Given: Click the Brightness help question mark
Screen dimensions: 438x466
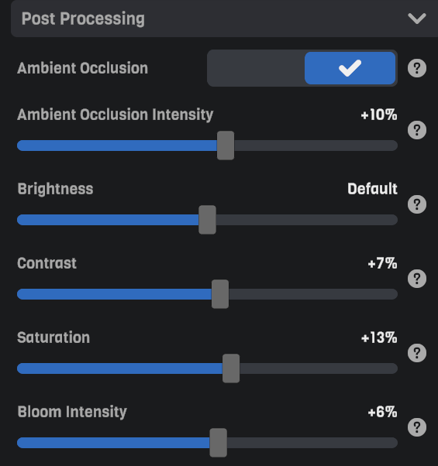Looking at the screenshot, I should 417,204.
